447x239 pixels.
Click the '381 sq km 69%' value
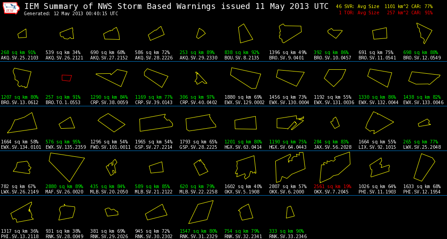click(108, 231)
